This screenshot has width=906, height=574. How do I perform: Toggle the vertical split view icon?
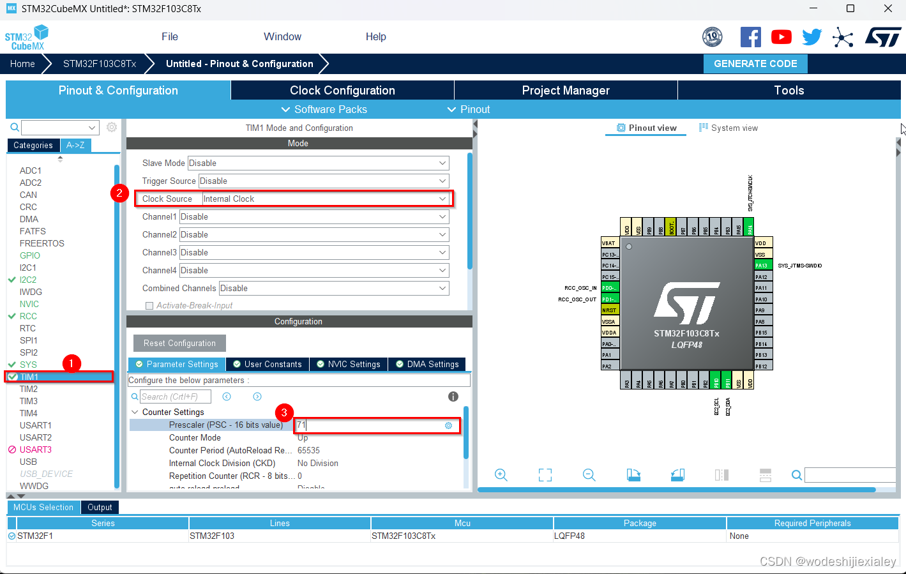click(x=721, y=475)
